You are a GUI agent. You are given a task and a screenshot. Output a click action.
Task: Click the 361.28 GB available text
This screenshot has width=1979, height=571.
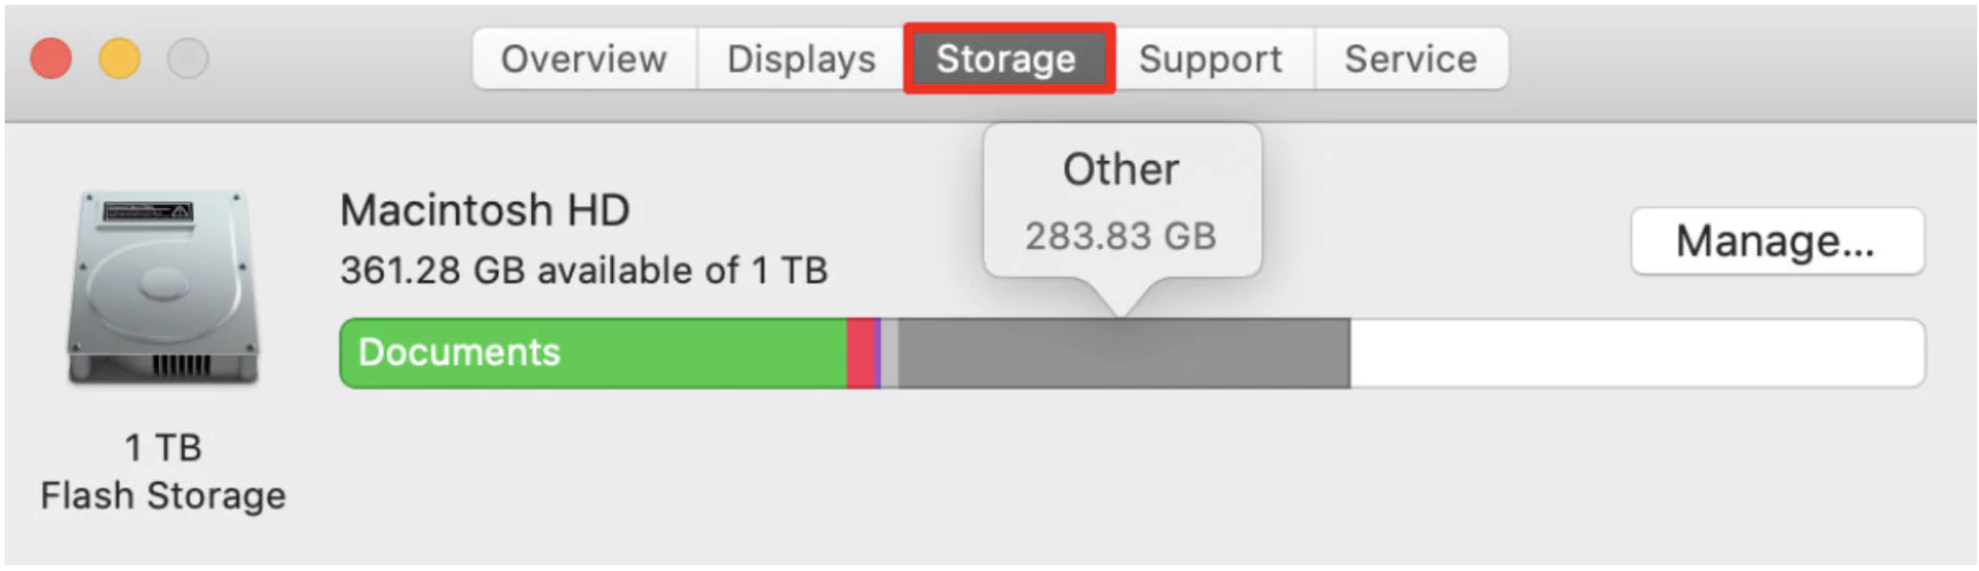583,271
